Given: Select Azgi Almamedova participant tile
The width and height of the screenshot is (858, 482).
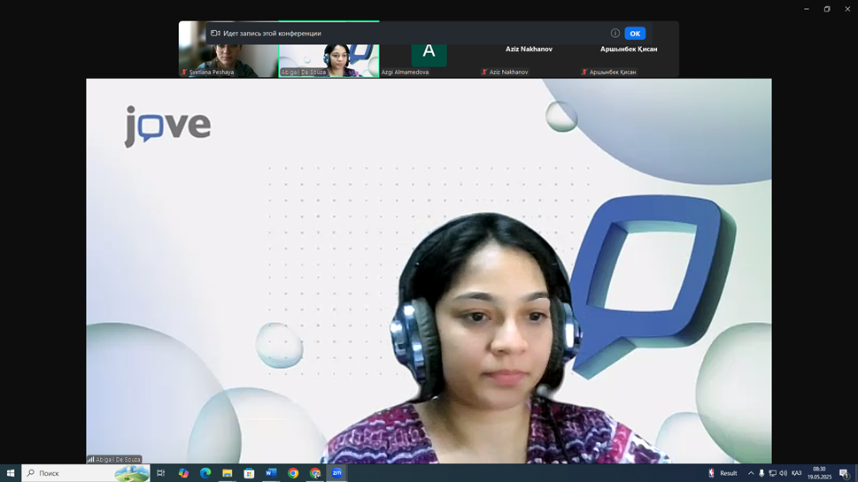Looking at the screenshot, I should click(429, 50).
